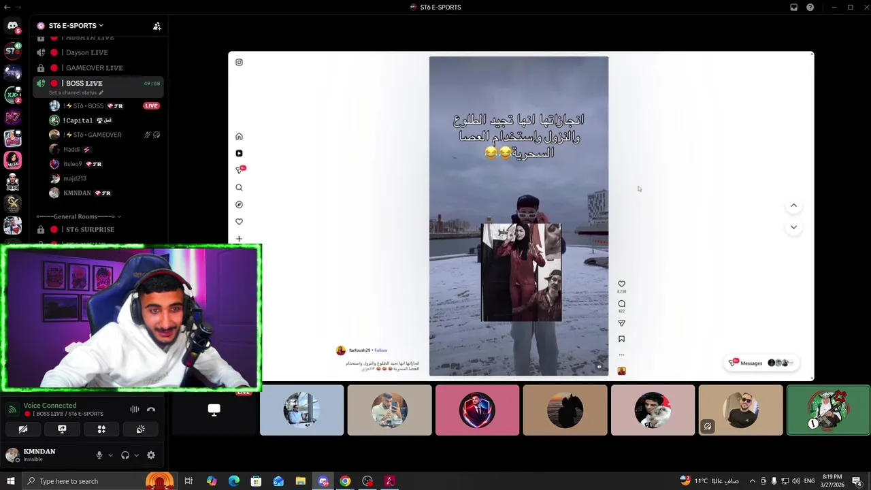Screen dimensions: 871x490
Task: Open the M7 server icon in sidebar
Action: coord(12,117)
